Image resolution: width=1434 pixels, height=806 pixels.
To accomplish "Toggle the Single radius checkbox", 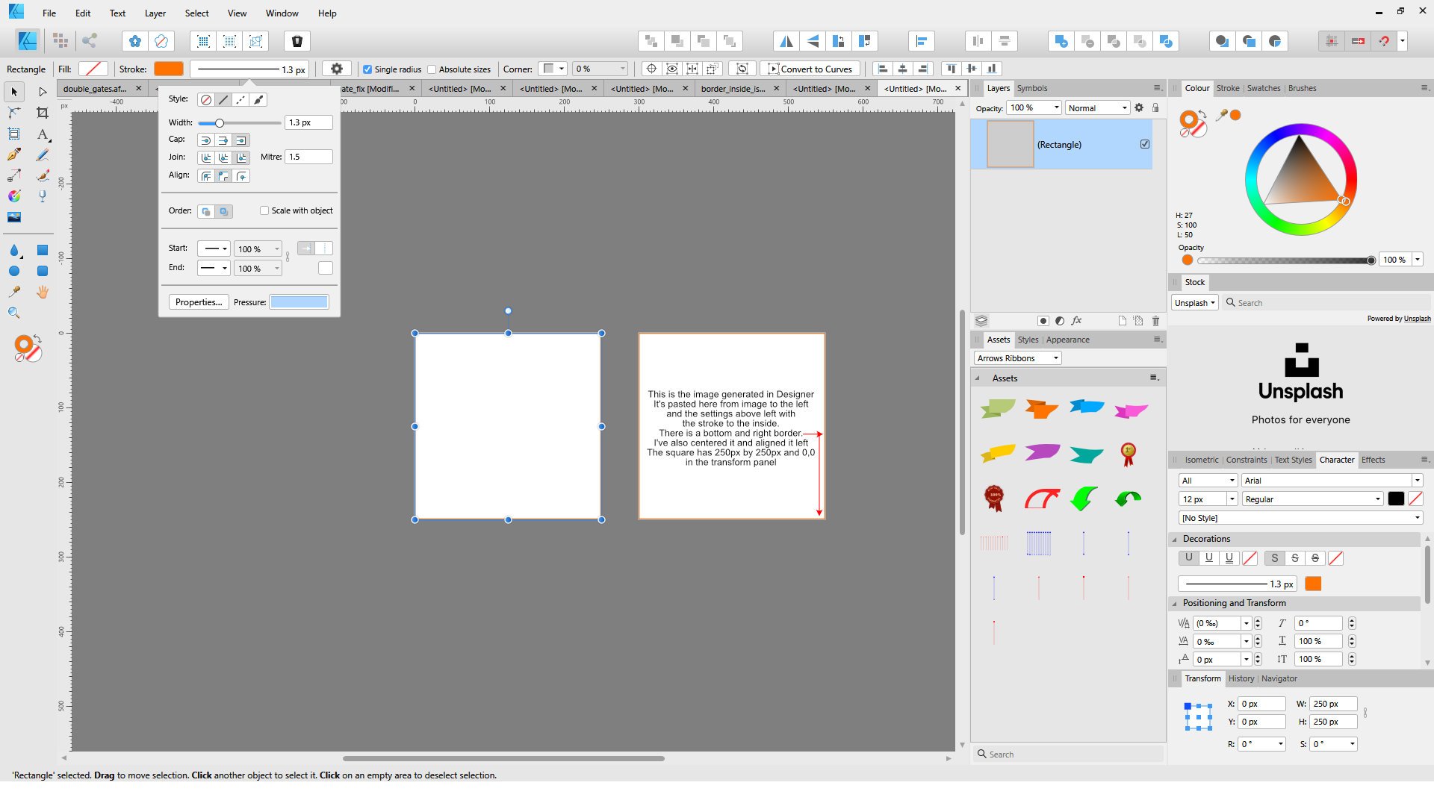I will coord(367,69).
